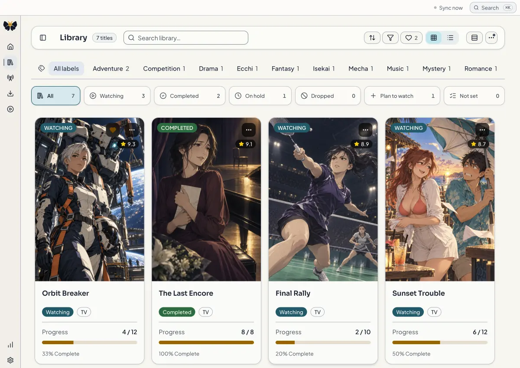Click Sunset Trouble progress bar
520x368 pixels.
pyautogui.click(x=440, y=342)
